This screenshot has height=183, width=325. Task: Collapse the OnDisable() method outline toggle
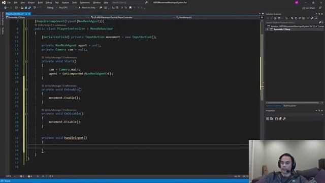[26, 114]
